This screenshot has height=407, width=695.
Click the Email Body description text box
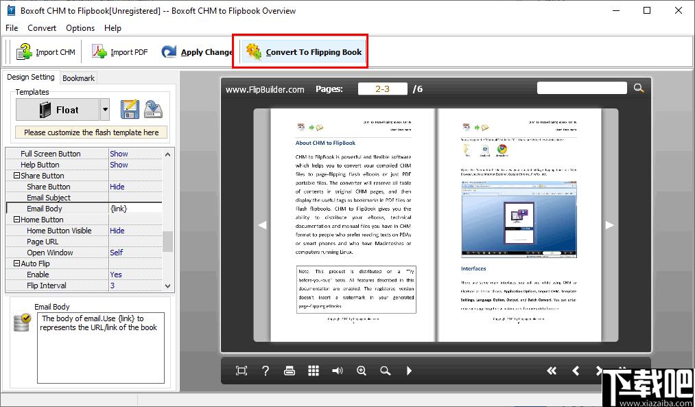(x=101, y=348)
